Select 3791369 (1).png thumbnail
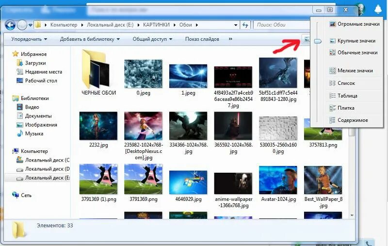Viewport: 388px width, 246px height. (x=98, y=179)
